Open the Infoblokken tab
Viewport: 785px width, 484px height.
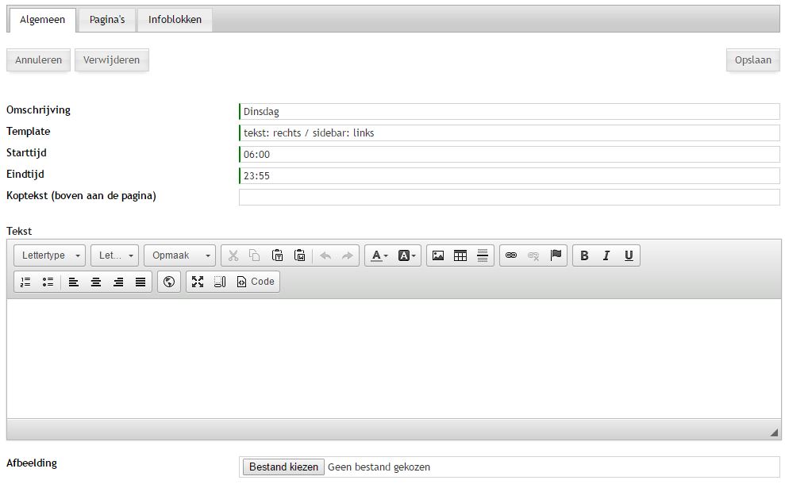(175, 20)
